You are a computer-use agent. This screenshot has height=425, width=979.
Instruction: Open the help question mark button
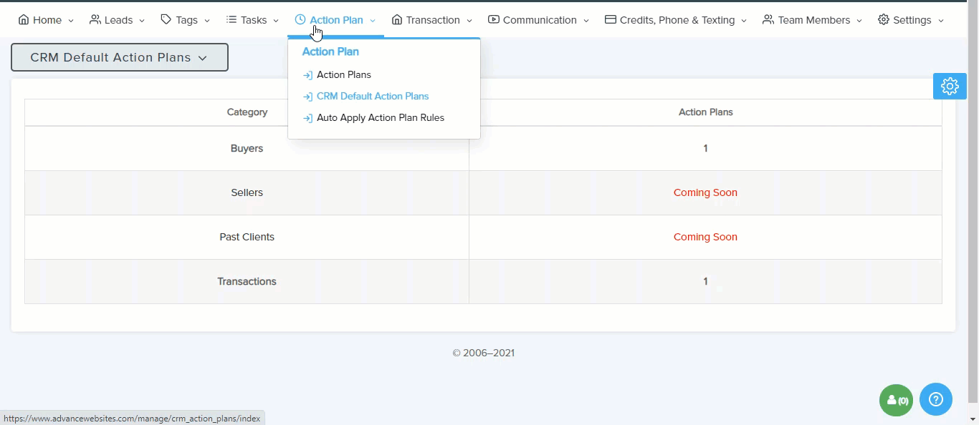(935, 399)
